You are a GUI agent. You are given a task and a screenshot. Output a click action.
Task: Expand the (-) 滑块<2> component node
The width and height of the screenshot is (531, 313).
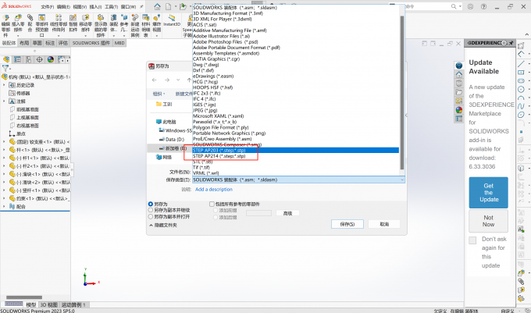[x=4, y=182]
